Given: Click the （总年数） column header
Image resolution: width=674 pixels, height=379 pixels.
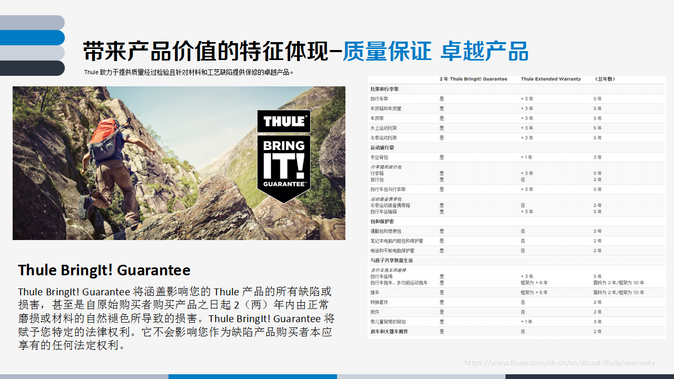Looking at the screenshot, I should [604, 79].
